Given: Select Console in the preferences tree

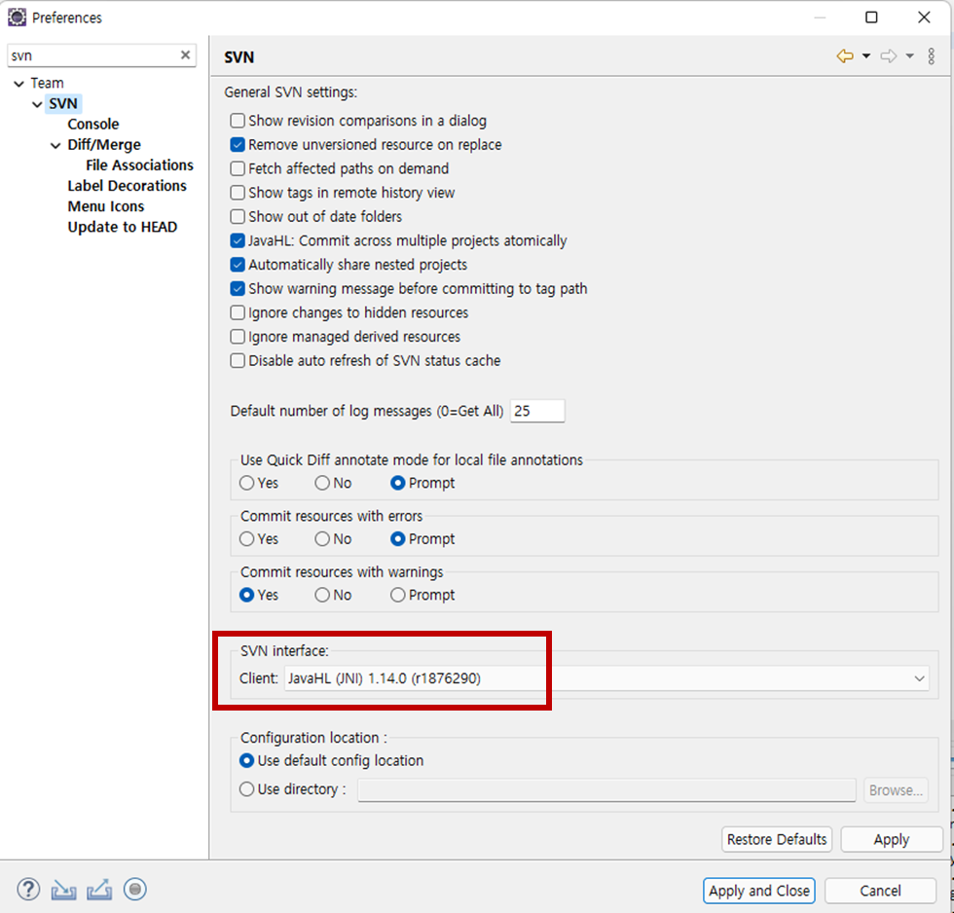Looking at the screenshot, I should point(93,124).
